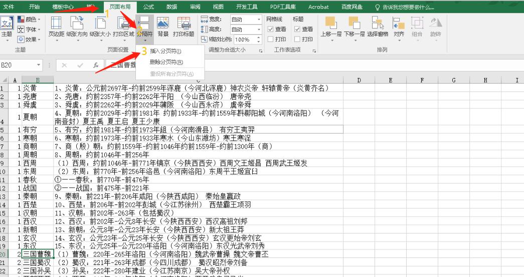Viewport: 524px width, 277px height.
Task: Click the 缩放比例 100% scale field
Action: point(245,39)
